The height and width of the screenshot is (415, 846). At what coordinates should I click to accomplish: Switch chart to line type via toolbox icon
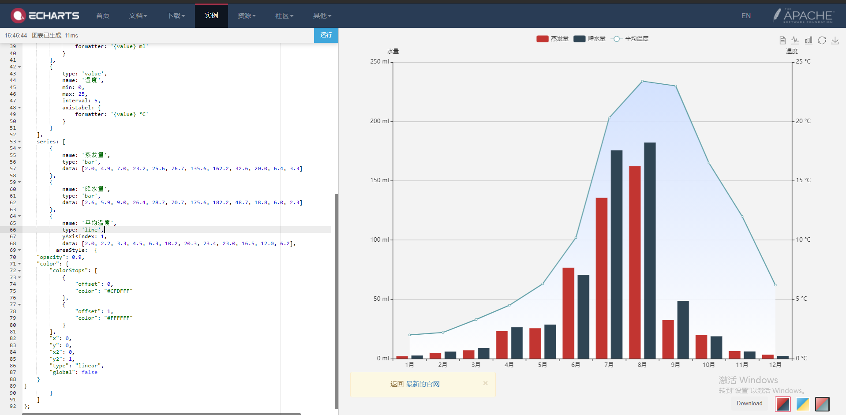pos(795,40)
